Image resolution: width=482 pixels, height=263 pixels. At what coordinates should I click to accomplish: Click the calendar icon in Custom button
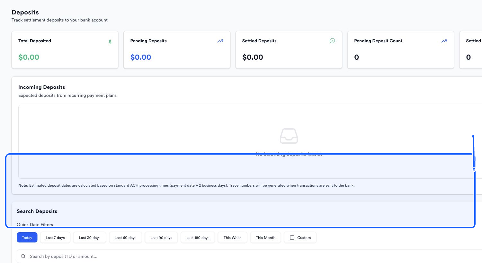coord(292,238)
